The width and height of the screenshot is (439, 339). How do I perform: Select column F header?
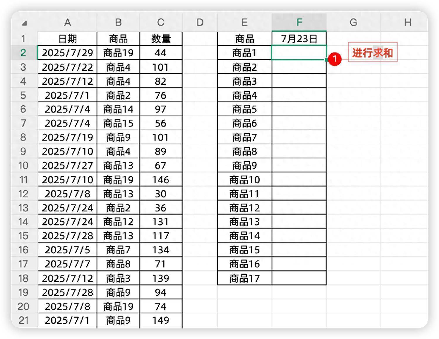click(299, 22)
